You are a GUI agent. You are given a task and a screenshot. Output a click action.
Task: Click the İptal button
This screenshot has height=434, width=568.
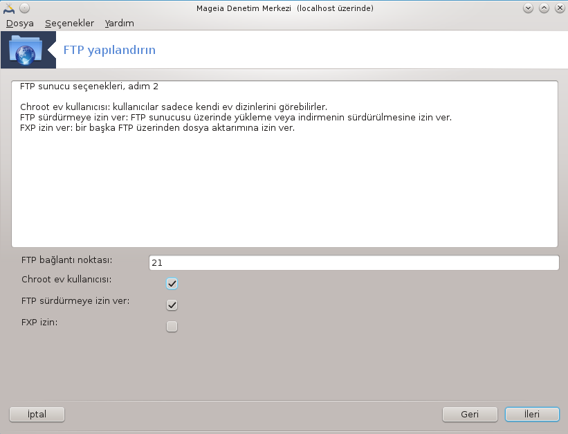point(37,414)
